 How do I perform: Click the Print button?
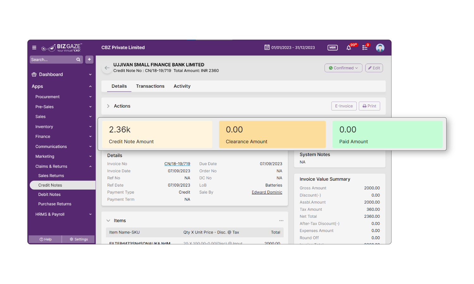[x=369, y=106]
